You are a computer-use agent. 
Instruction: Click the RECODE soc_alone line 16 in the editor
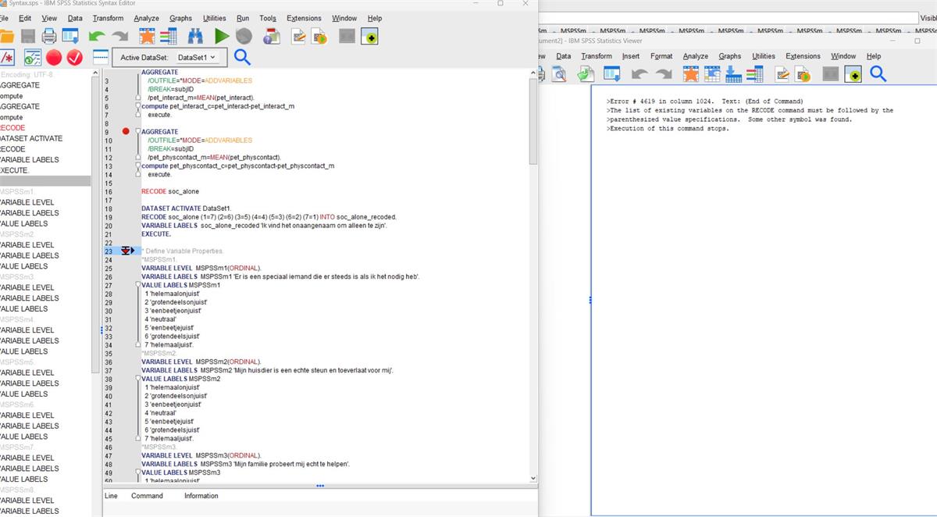(x=170, y=191)
